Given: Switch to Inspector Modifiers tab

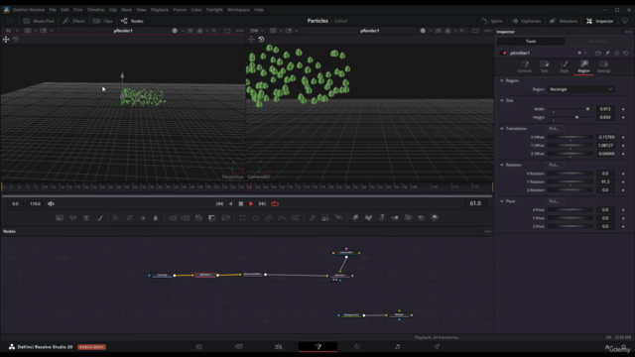Looking at the screenshot, I should tap(597, 42).
